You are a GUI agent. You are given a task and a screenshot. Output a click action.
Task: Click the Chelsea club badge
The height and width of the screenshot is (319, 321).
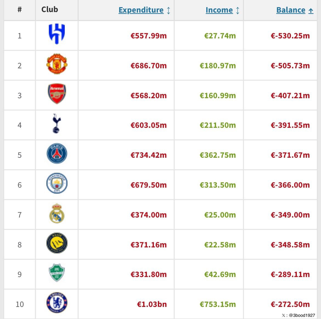[57, 303]
